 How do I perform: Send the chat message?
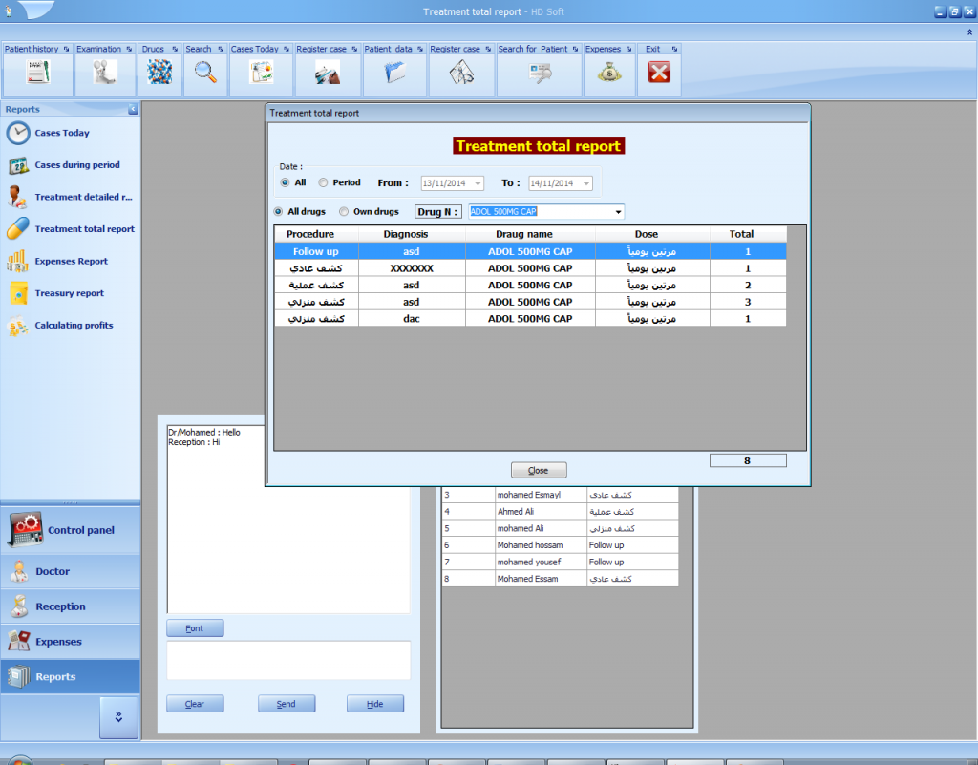click(287, 704)
